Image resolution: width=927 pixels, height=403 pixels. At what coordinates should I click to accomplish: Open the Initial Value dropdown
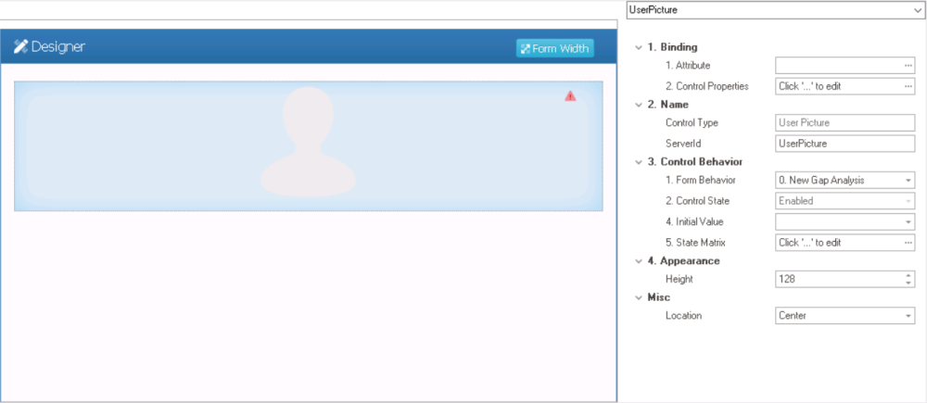point(908,222)
